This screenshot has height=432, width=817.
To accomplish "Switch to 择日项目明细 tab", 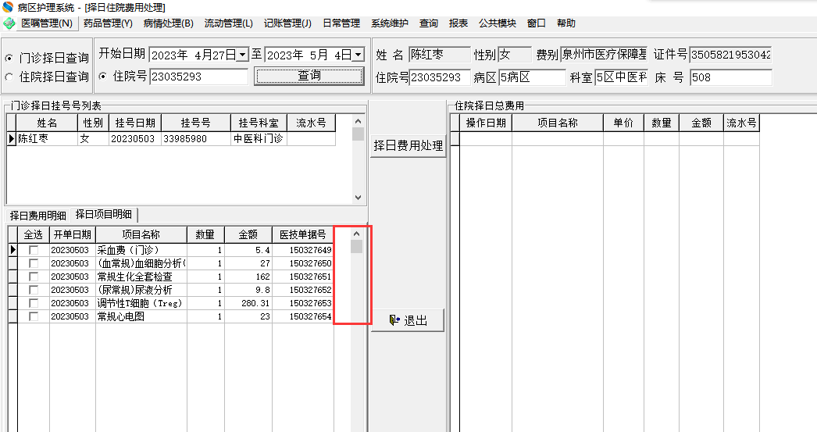I will 104,214.
